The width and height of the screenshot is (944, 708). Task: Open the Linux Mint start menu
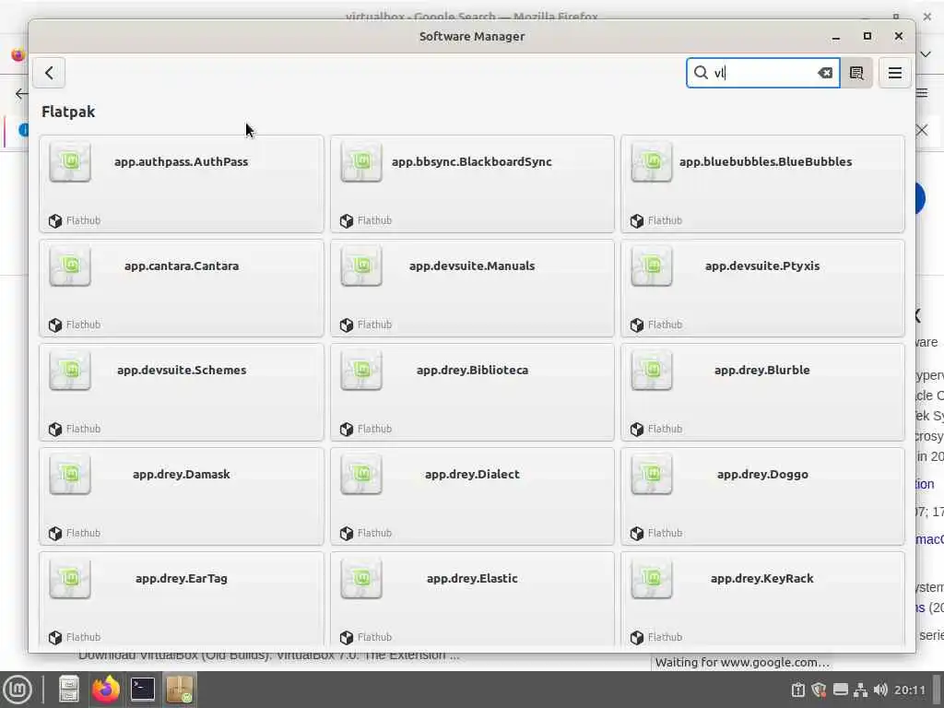(x=18, y=690)
